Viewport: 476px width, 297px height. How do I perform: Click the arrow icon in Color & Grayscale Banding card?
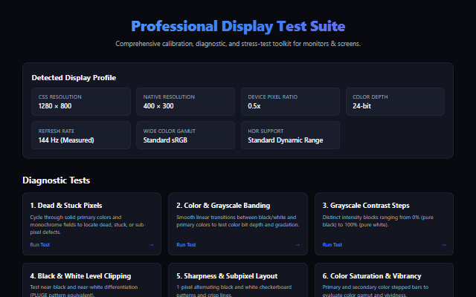tap(297, 245)
